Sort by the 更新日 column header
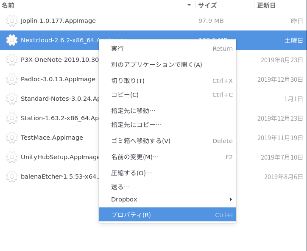Viewport: 307px width, 251px height. [x=266, y=5]
